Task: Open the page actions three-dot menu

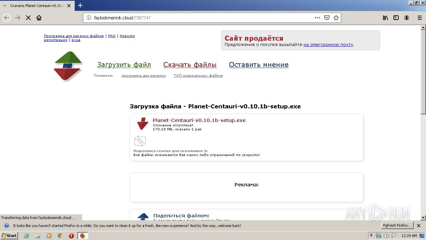Action: click(318, 18)
